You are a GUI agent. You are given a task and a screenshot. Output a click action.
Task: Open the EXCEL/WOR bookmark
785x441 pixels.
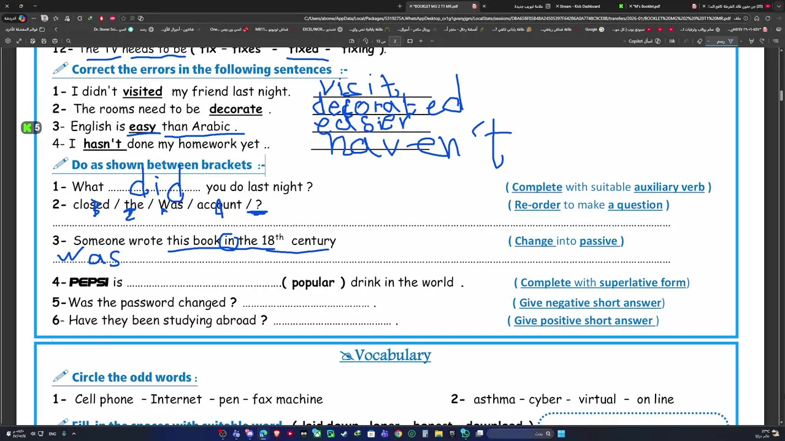322,29
